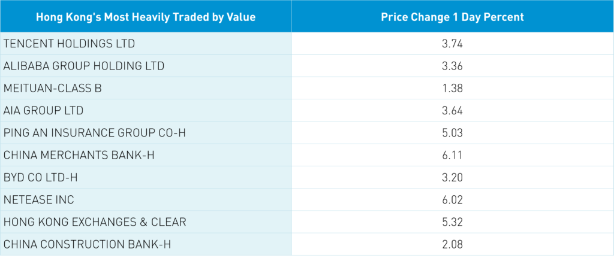This screenshot has height=258, width=614.
Task: Click PING AN INSURANCE GROUP CO-H
Action: click(x=94, y=132)
